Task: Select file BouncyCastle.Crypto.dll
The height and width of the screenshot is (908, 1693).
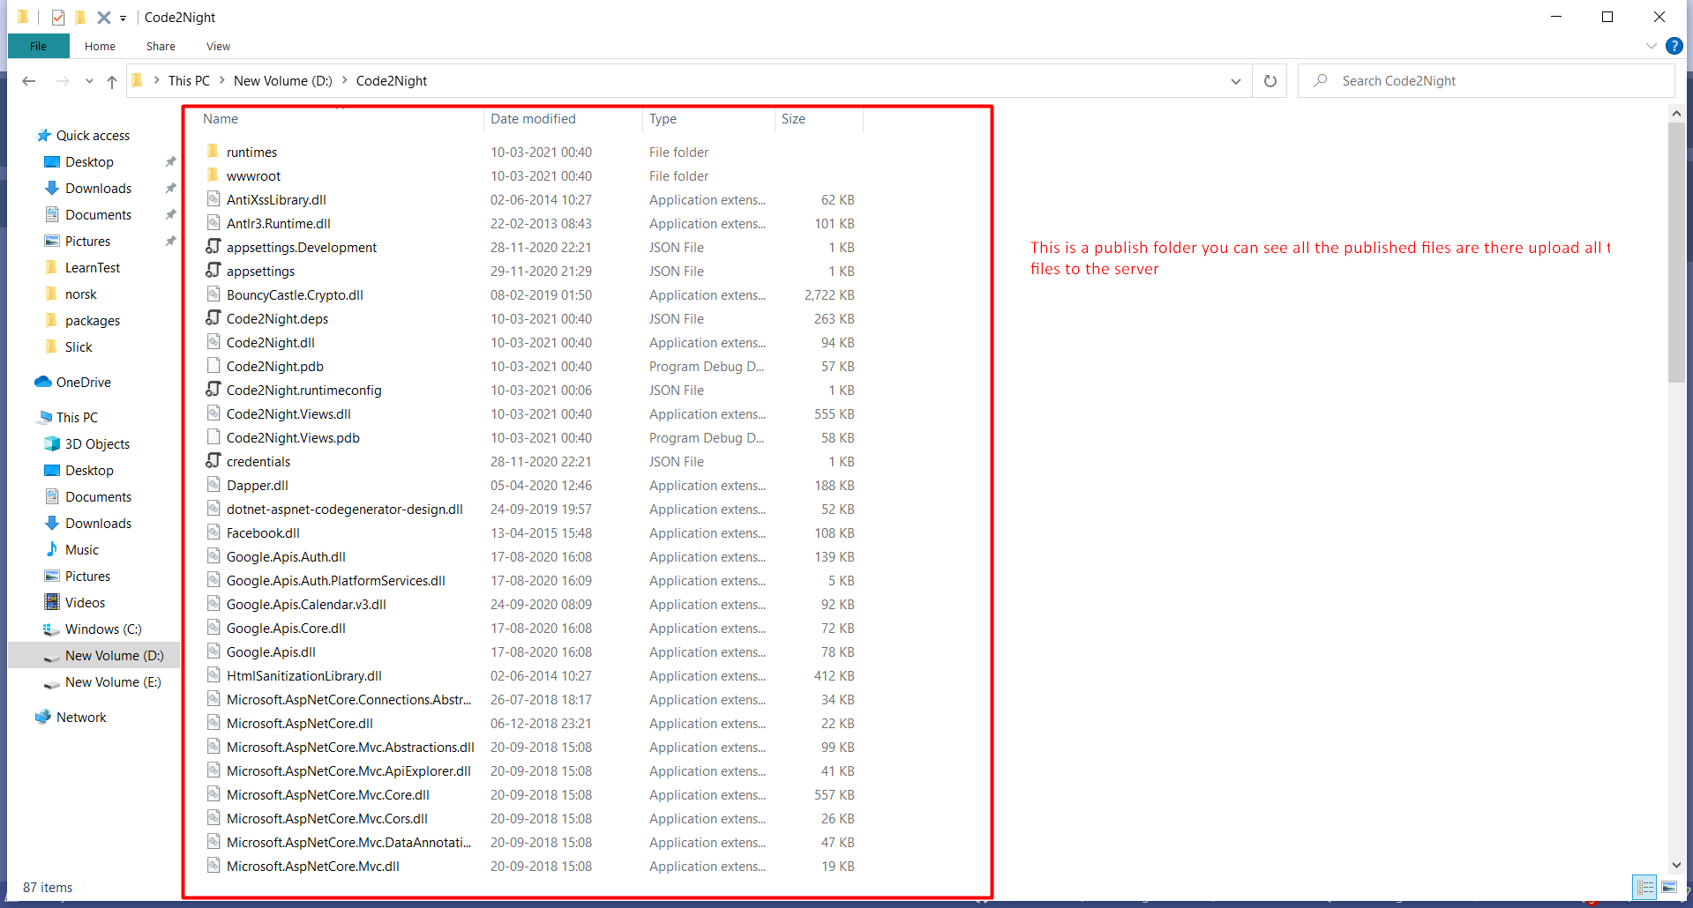Action: click(x=295, y=295)
